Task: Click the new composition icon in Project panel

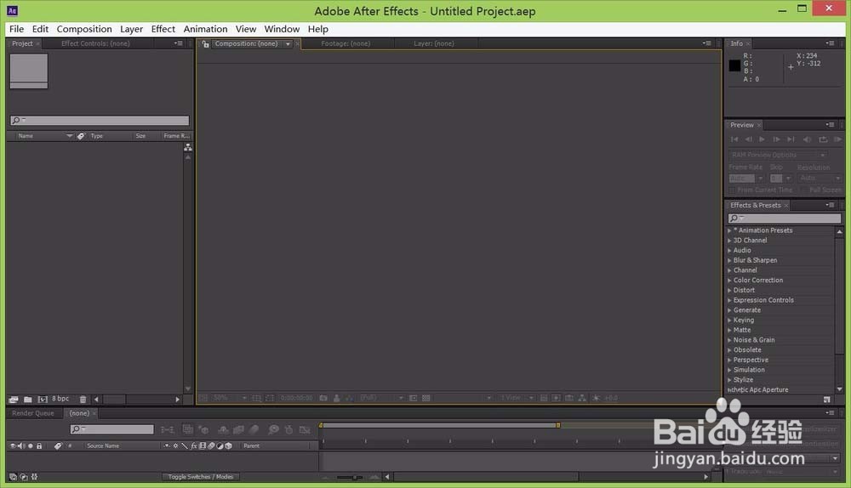Action: coord(43,400)
